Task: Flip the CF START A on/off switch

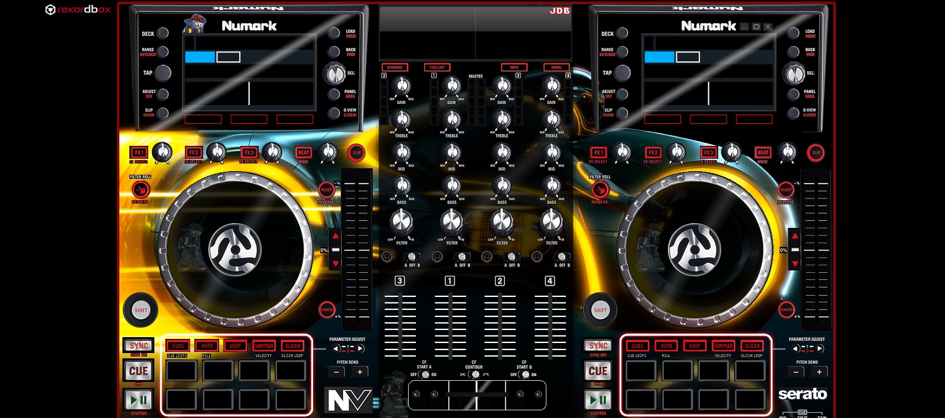Action: (x=425, y=374)
